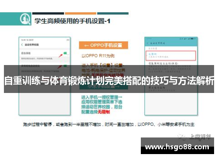Screen dimensions: 218x158
Task: Toggle the 后台冻结 switch in the left phone
Action: (x=66, y=53)
